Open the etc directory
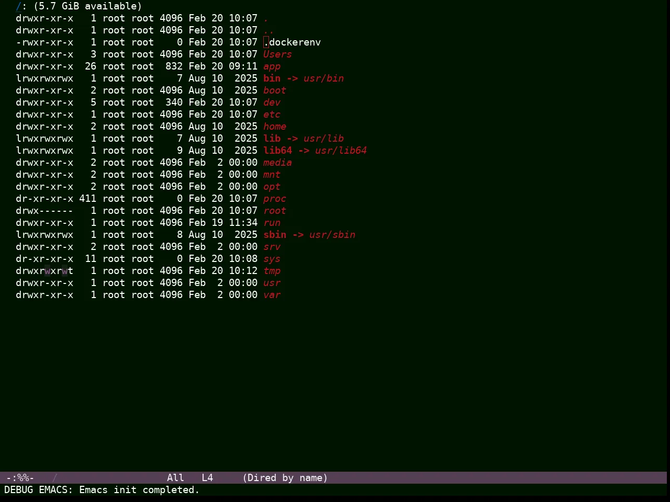 point(272,115)
